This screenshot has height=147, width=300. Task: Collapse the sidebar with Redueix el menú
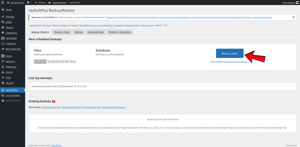[x=13, y=100]
